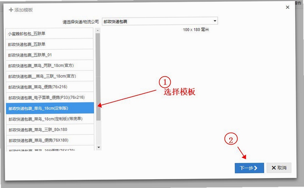Select 邮政快递包裹_菜鸟_三联_80x180 template

click(x=50, y=129)
